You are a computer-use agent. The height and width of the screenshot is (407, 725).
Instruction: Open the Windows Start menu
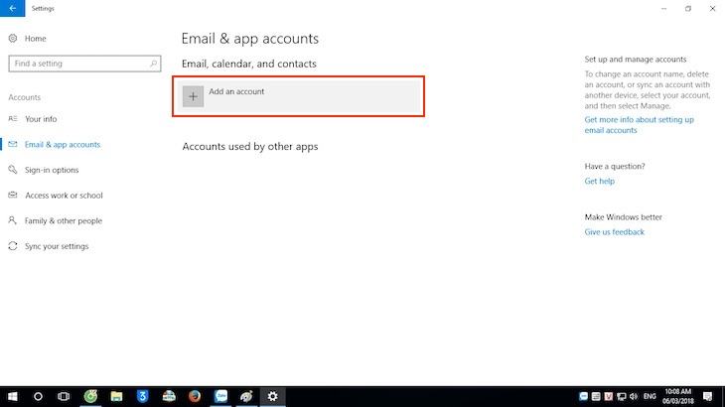[13, 396]
